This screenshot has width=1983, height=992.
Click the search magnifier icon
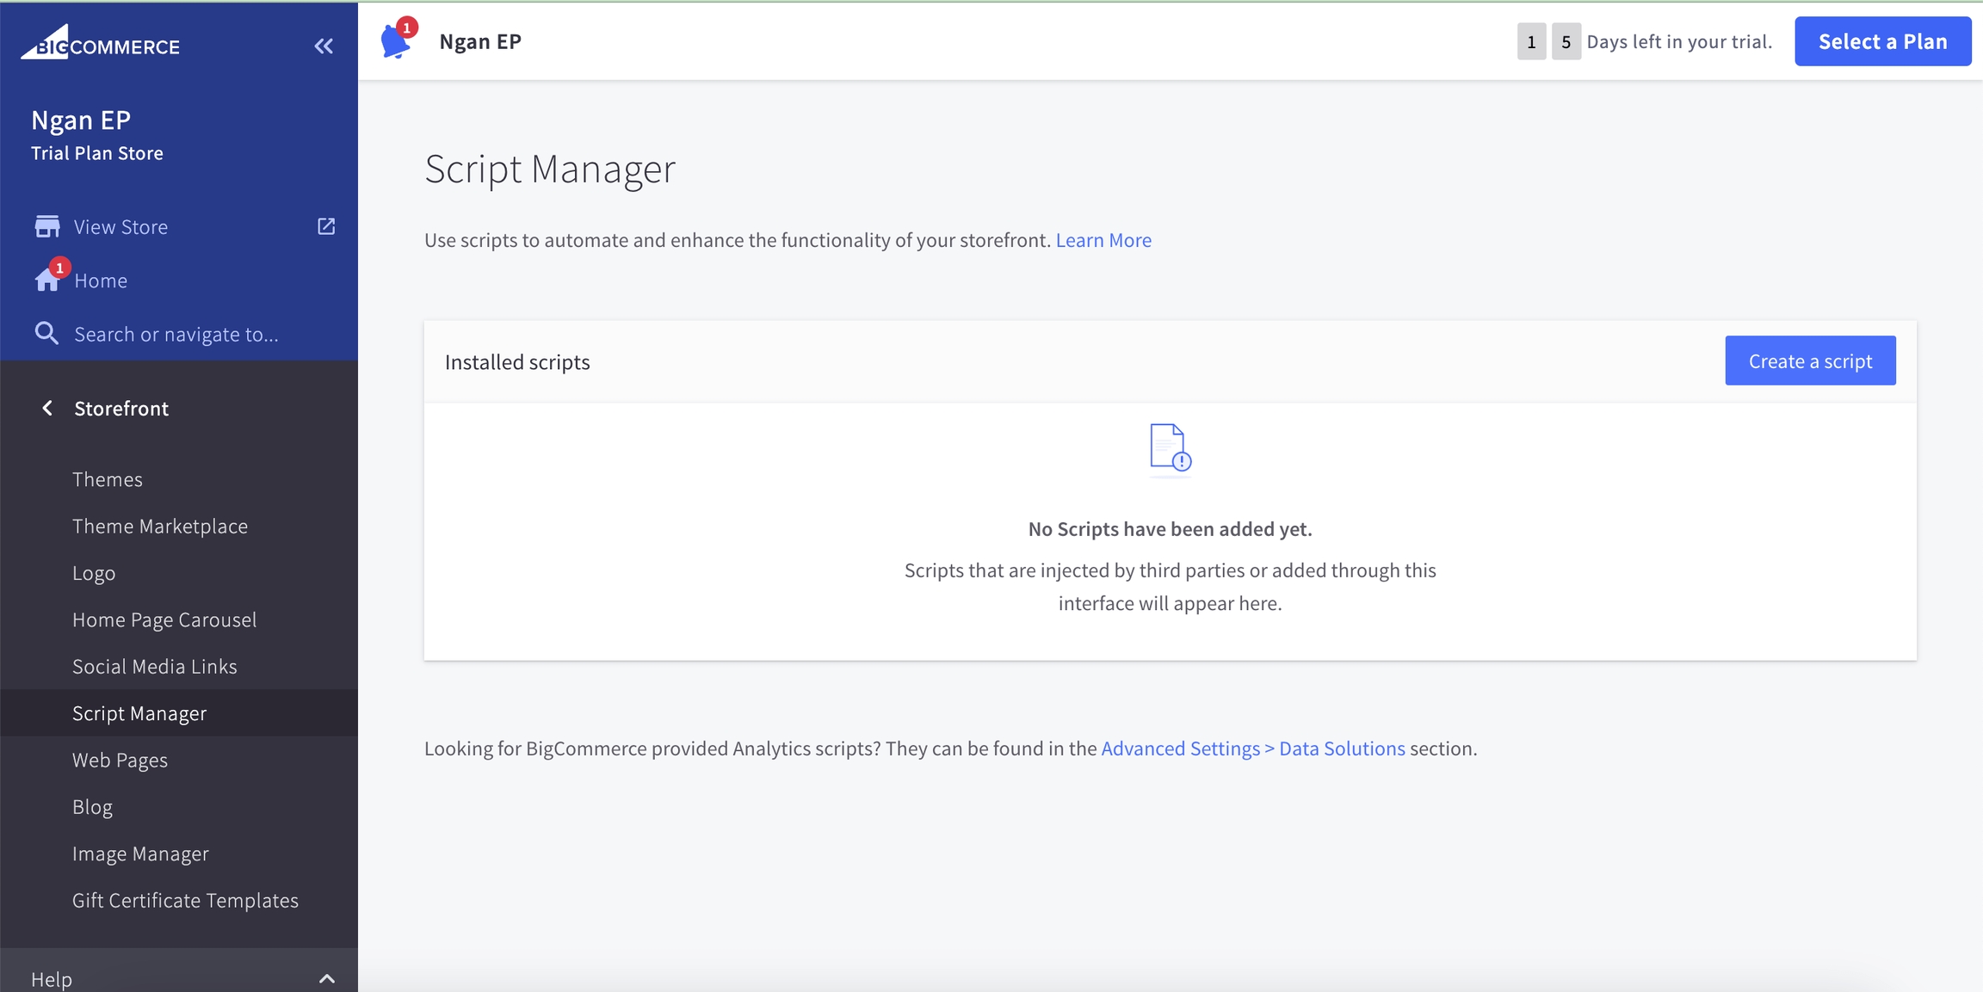(x=46, y=334)
